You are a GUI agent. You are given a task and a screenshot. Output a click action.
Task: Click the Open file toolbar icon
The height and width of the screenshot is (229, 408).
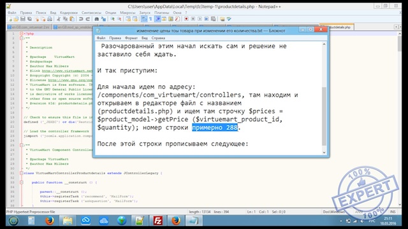pyautogui.click(x=16, y=19)
